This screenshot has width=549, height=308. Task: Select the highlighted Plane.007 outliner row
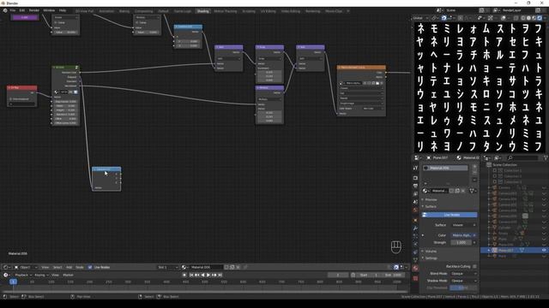[x=515, y=251]
